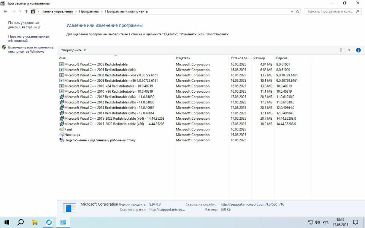Select Visual C++ 2015-2022 (x86) icon
This screenshot has height=228, width=365.
62,124
